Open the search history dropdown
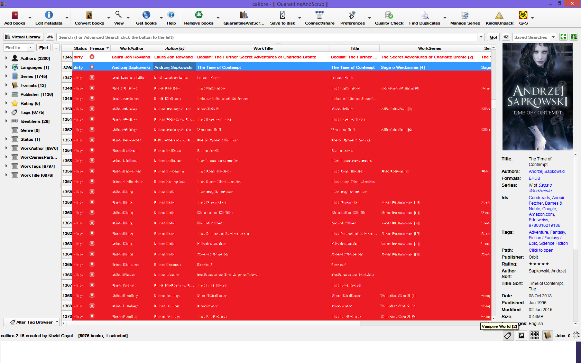Image resolution: width=581 pixels, height=363 pixels. [481, 37]
